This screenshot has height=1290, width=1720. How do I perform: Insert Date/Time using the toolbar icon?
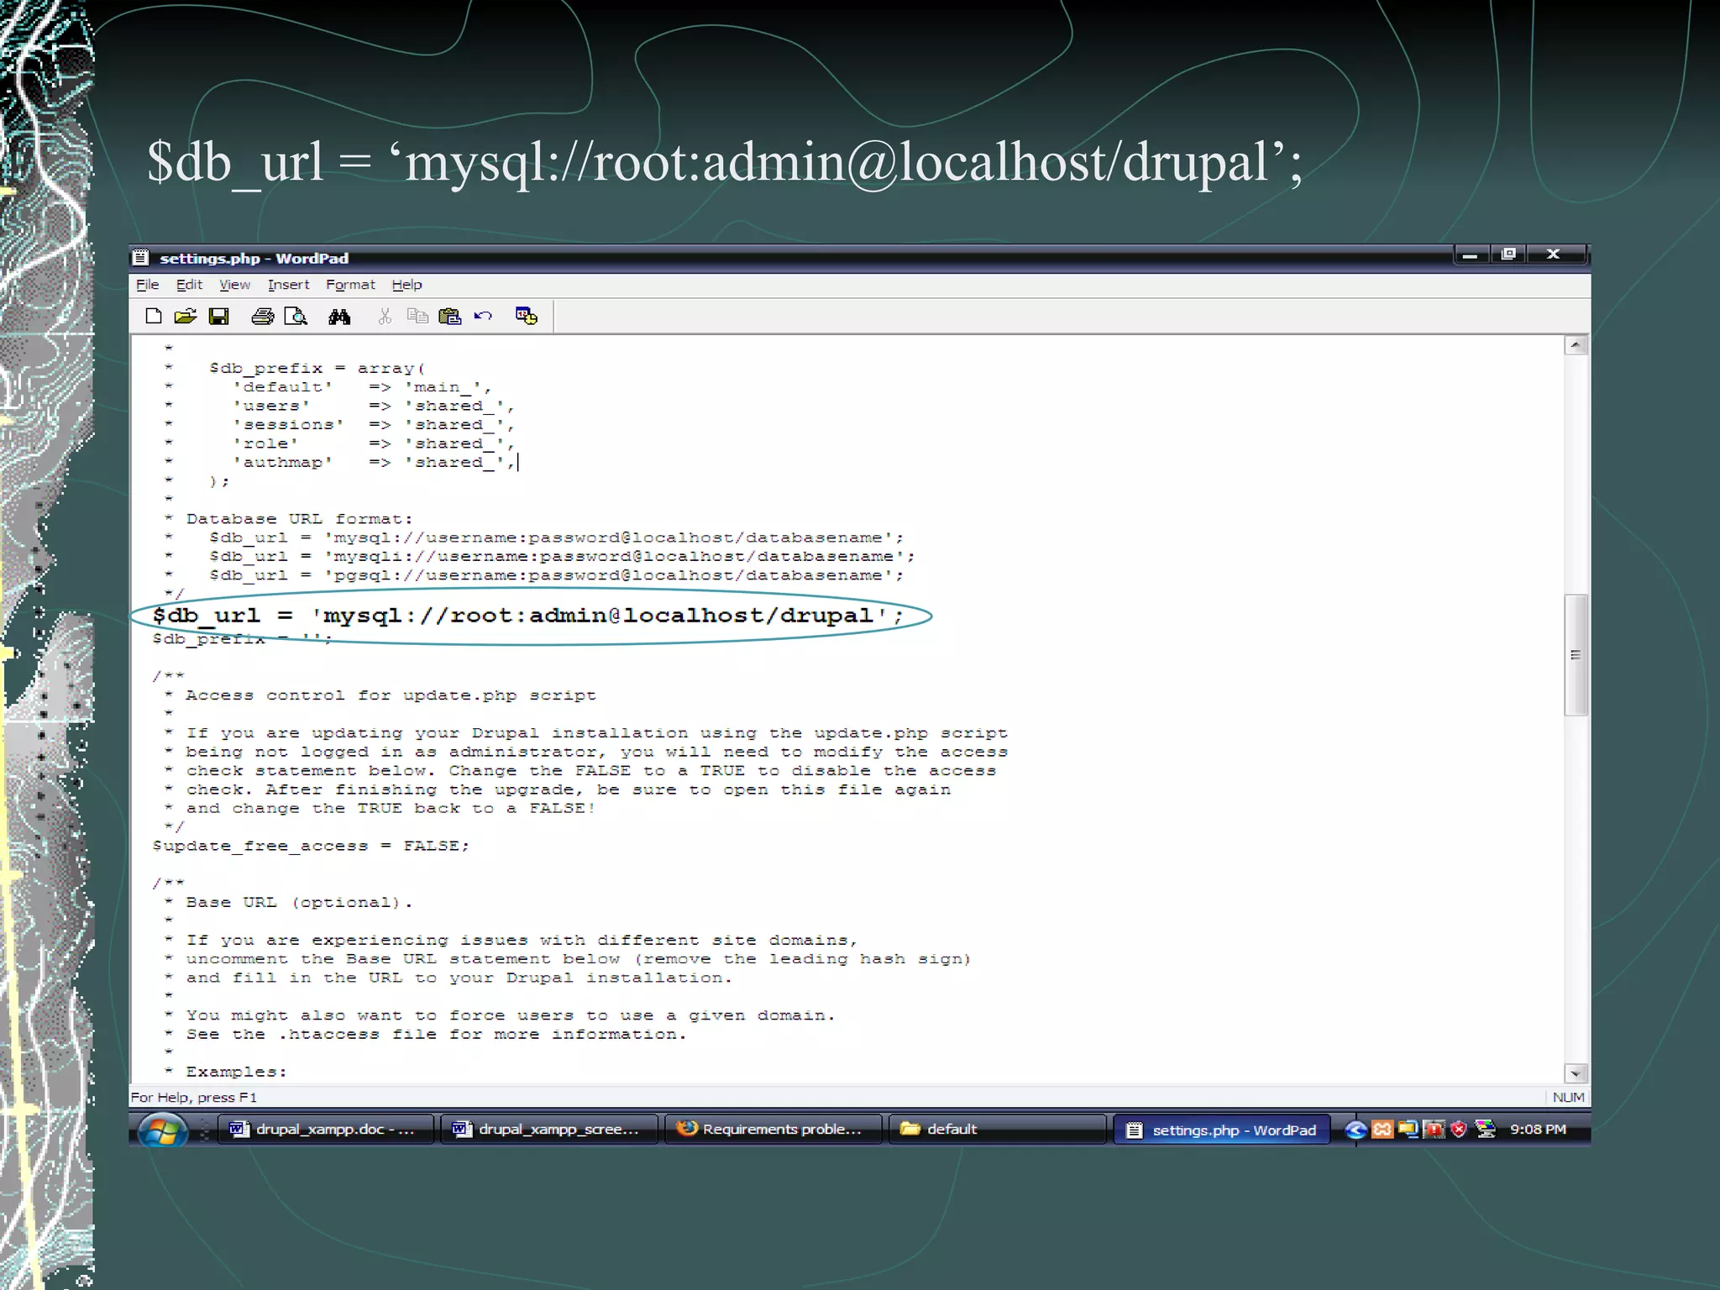[527, 317]
